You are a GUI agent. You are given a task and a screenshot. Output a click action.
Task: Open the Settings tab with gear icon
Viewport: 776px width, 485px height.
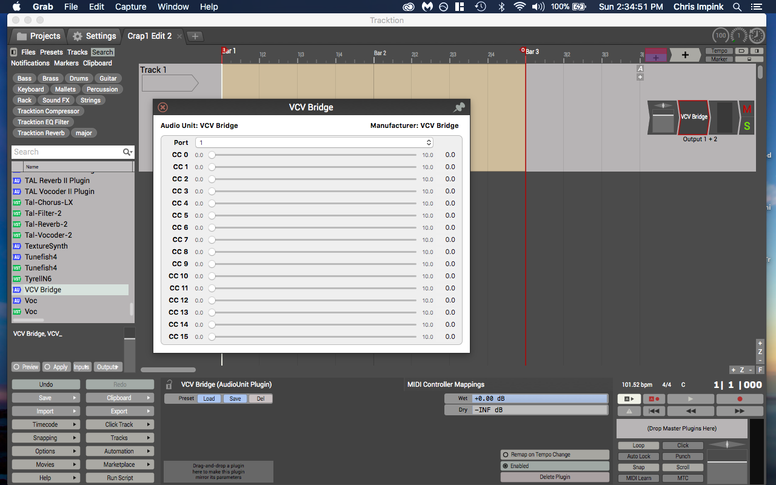click(94, 36)
